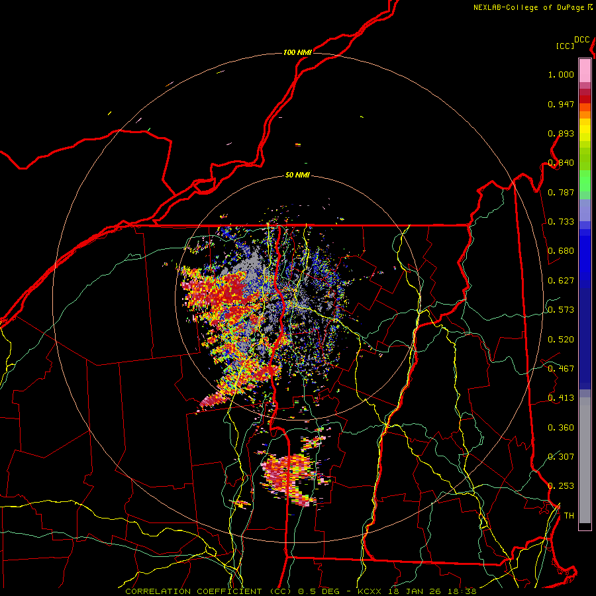Click the 50 NMI range ring label
This screenshot has height=596, width=596.
coord(297,175)
